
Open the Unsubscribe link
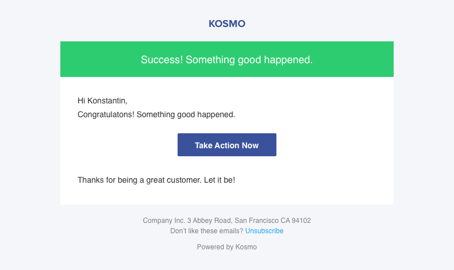point(264,231)
